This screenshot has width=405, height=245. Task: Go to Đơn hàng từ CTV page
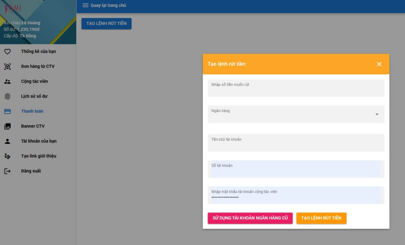38,66
